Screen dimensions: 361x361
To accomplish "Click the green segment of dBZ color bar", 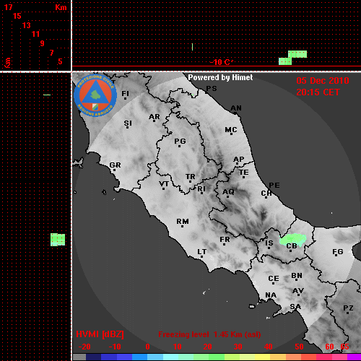I will point(209,357).
